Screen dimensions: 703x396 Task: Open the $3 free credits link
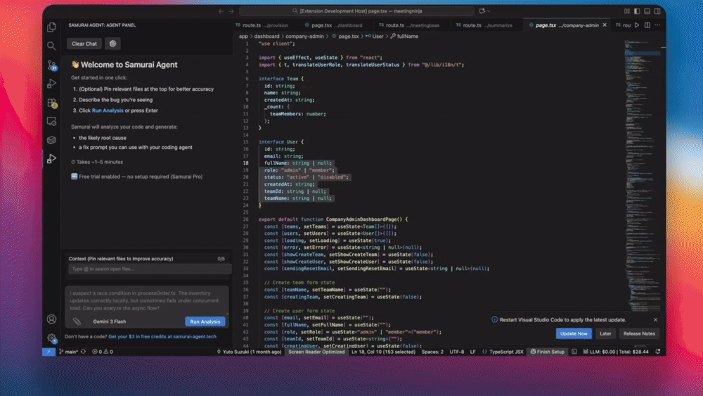pos(162,336)
